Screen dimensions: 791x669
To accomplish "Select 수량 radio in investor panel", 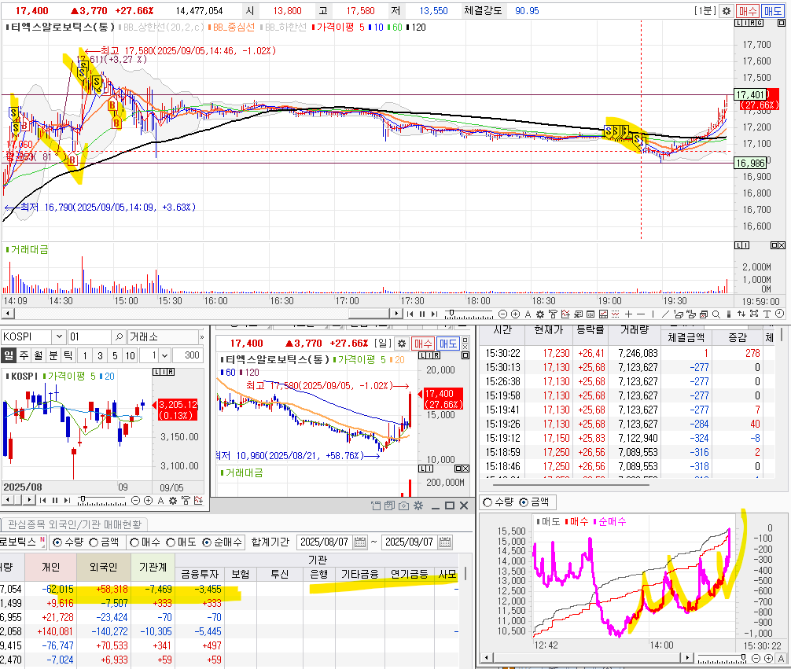I will point(57,543).
